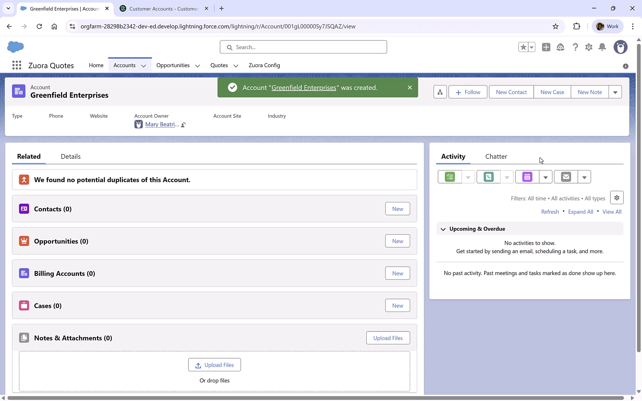Open activity timeline settings gear

click(x=617, y=198)
